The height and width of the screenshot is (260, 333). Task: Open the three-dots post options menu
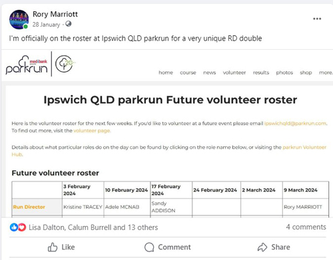pyautogui.click(x=317, y=19)
